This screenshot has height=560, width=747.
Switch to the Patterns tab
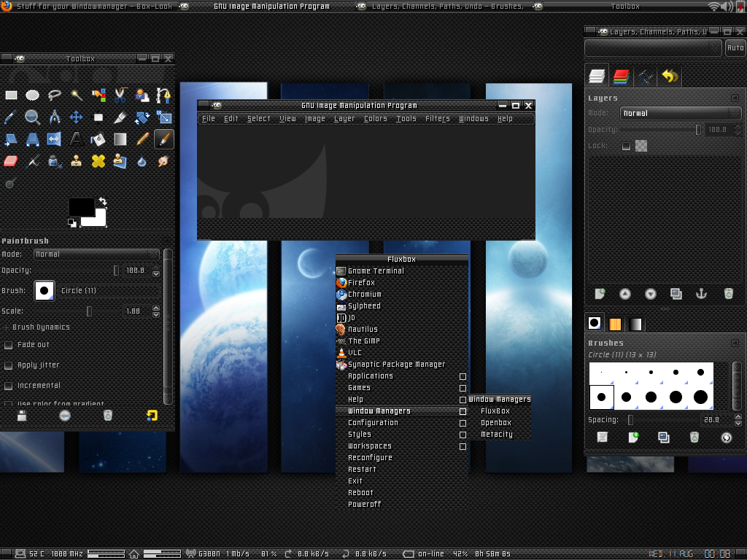(615, 324)
